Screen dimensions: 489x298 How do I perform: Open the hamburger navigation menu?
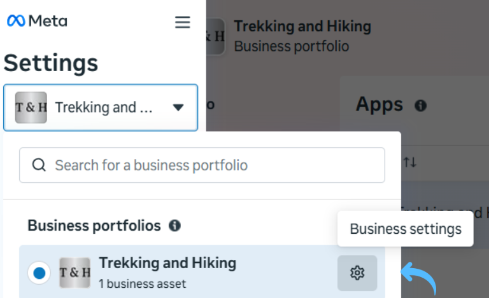coord(183,22)
